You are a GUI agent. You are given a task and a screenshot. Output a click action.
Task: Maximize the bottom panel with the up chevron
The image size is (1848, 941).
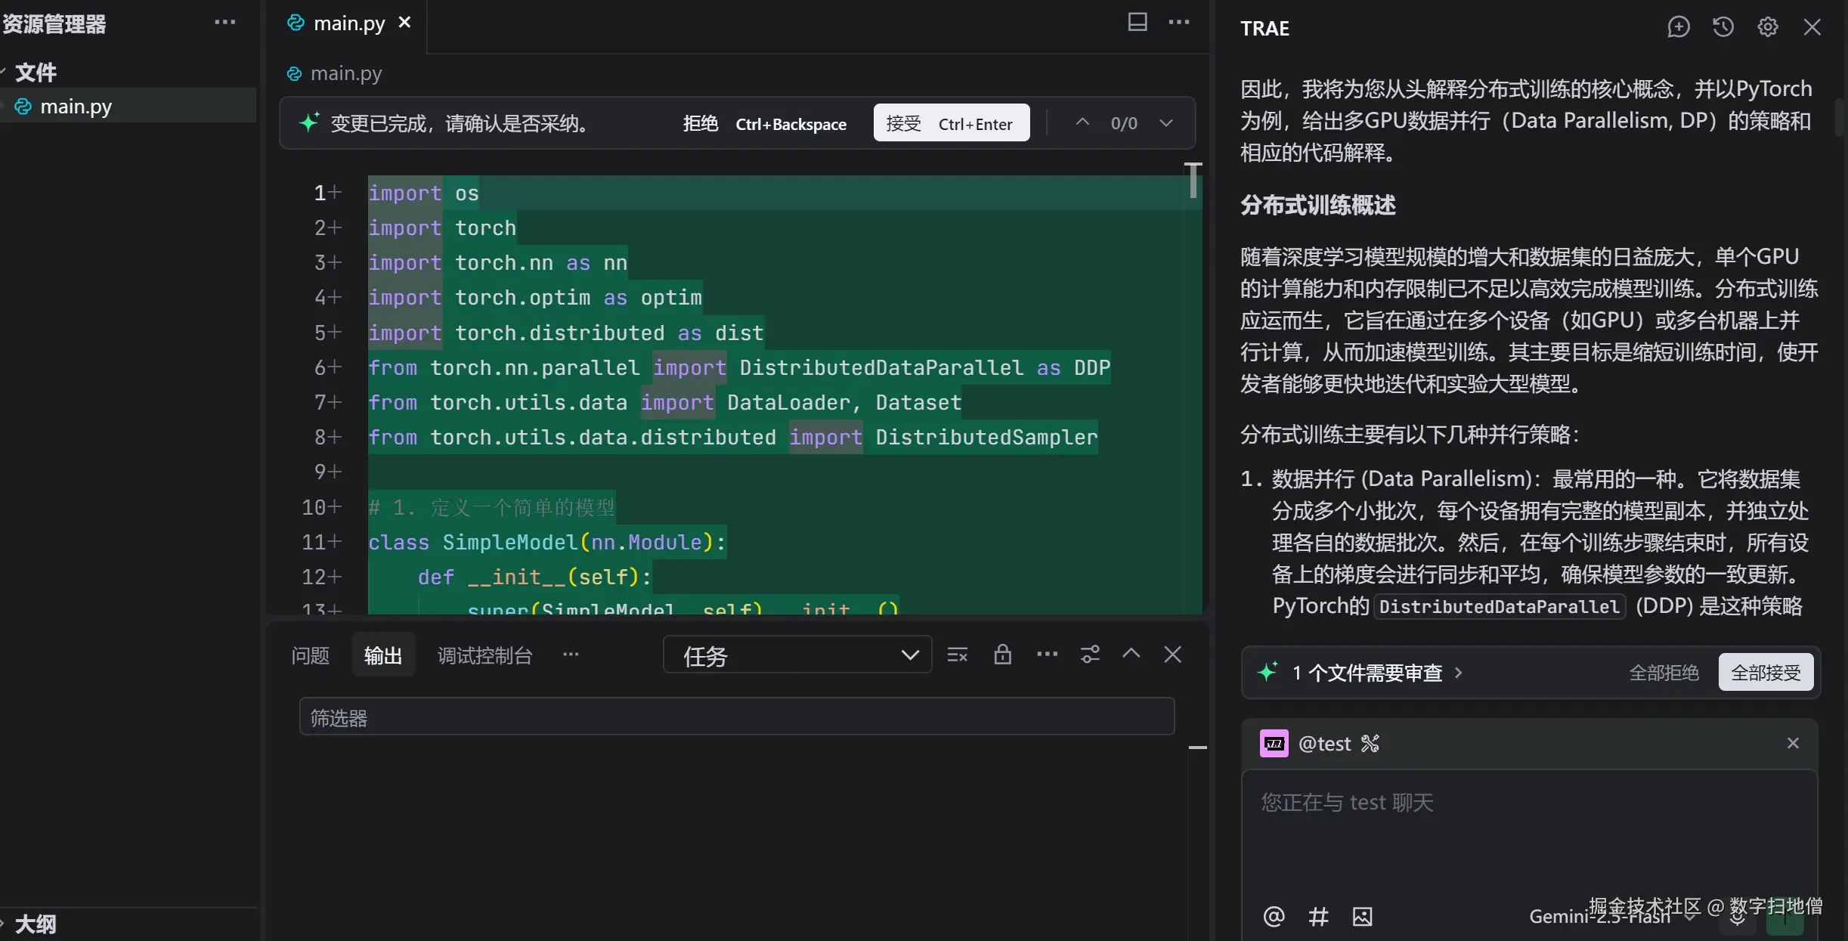(x=1131, y=655)
